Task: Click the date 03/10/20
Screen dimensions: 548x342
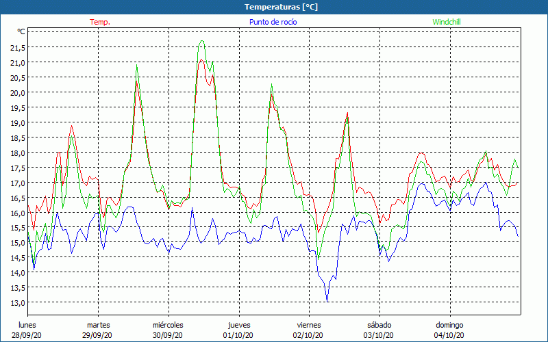Action: point(379,335)
